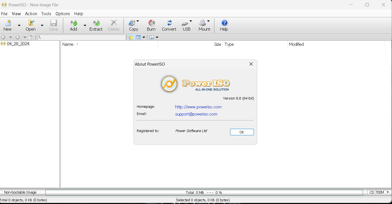Sort by the Modified column header
The height and width of the screenshot is (204, 392).
click(x=336, y=44)
